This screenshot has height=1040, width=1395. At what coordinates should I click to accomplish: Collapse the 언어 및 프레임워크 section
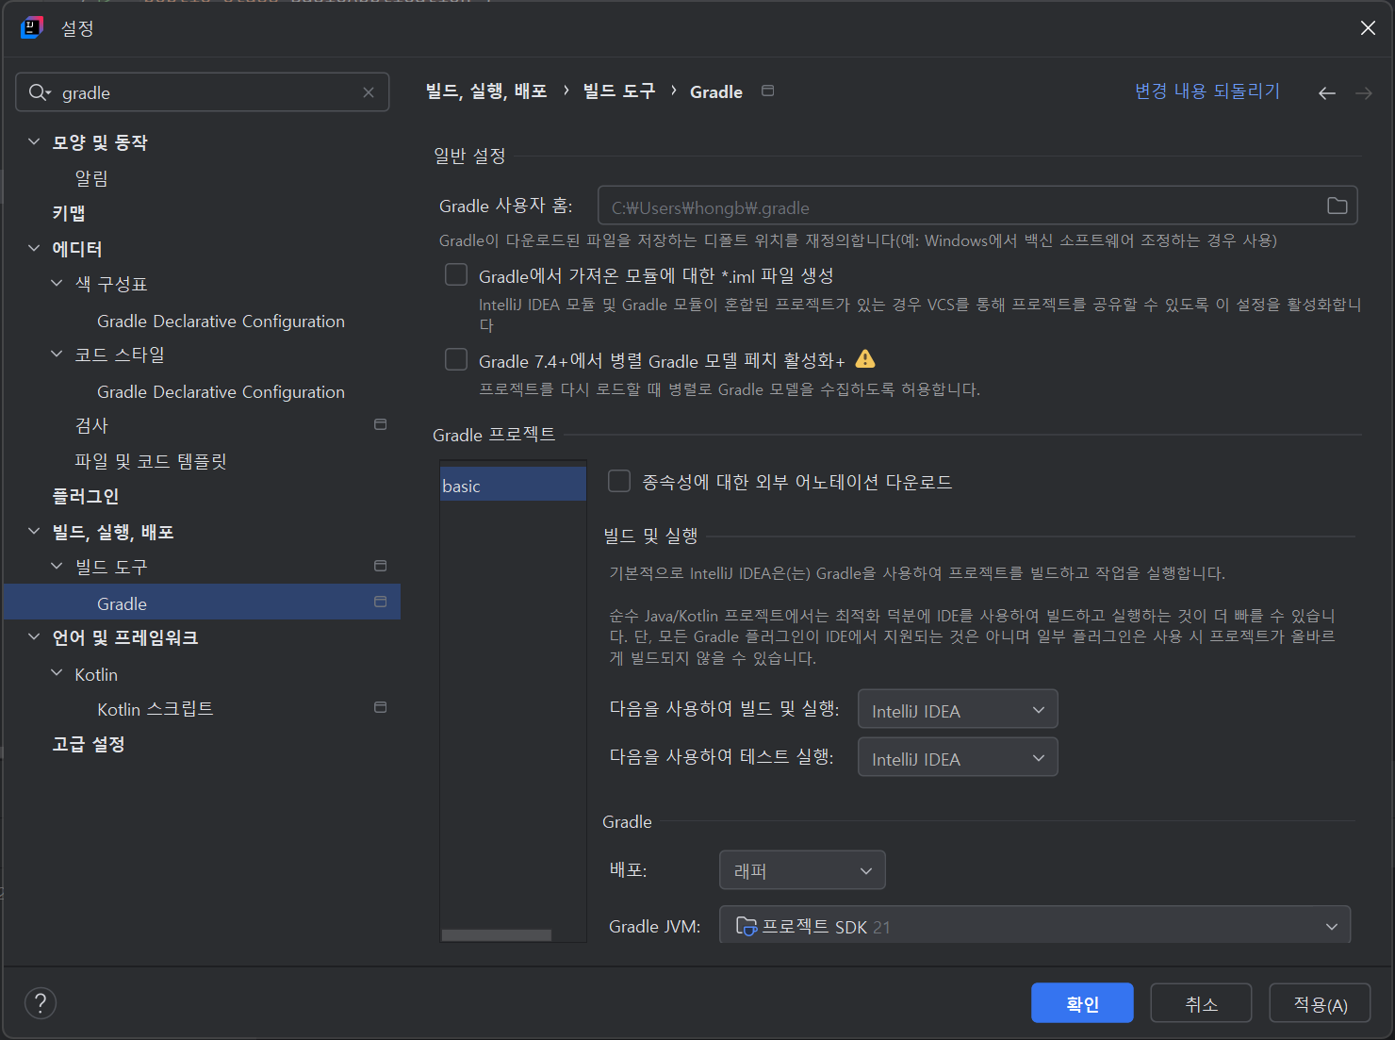pos(34,636)
